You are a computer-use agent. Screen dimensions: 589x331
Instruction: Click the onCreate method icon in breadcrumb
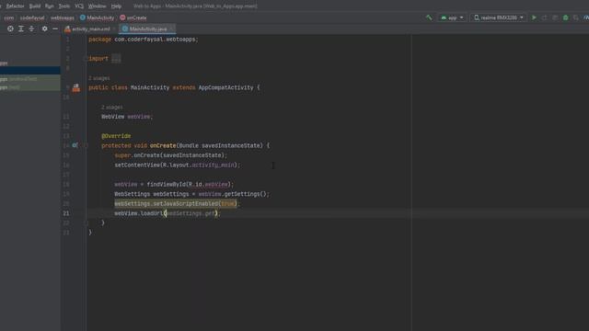[122, 17]
